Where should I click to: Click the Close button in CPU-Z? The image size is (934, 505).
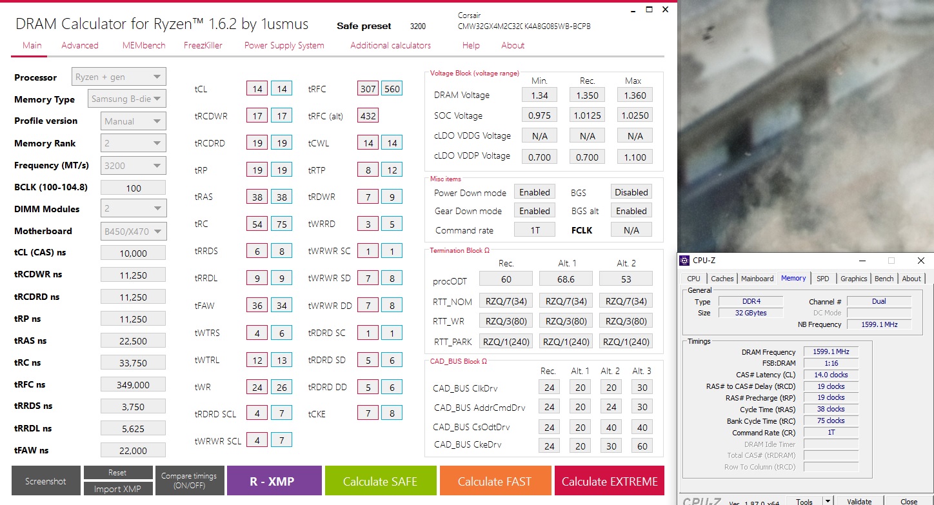pos(909,501)
